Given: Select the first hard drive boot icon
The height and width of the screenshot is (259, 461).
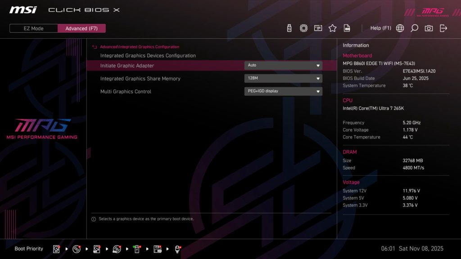Looking at the screenshot, I should coord(56,249).
